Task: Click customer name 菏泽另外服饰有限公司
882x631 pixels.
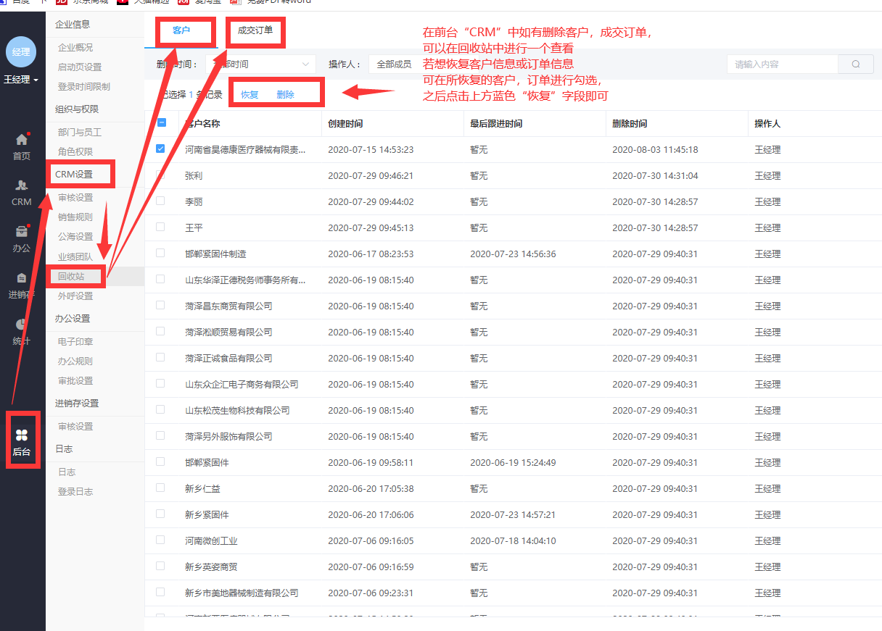Action: 228,436
